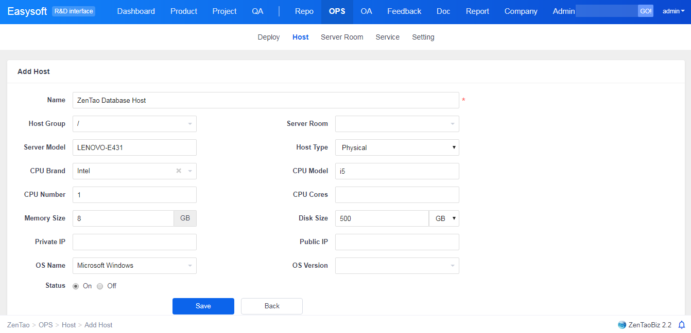The height and width of the screenshot is (333, 691).
Task: Open the Deploy tab
Action: 269,37
